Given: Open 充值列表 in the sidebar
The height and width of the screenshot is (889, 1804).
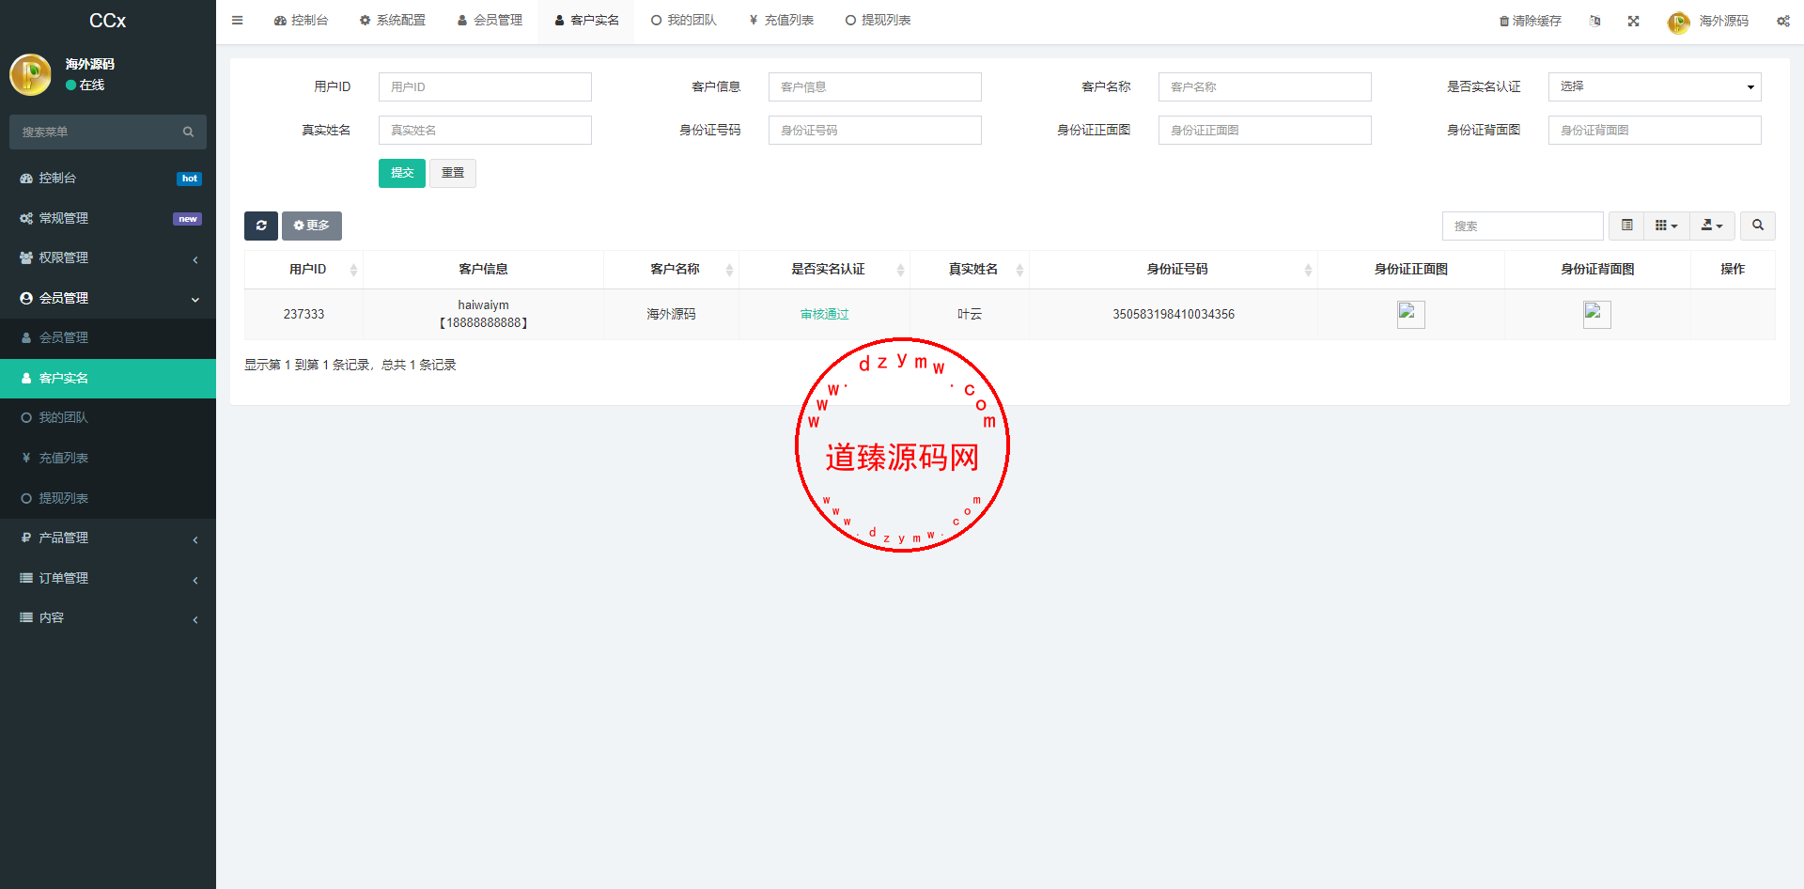Looking at the screenshot, I should (x=108, y=458).
